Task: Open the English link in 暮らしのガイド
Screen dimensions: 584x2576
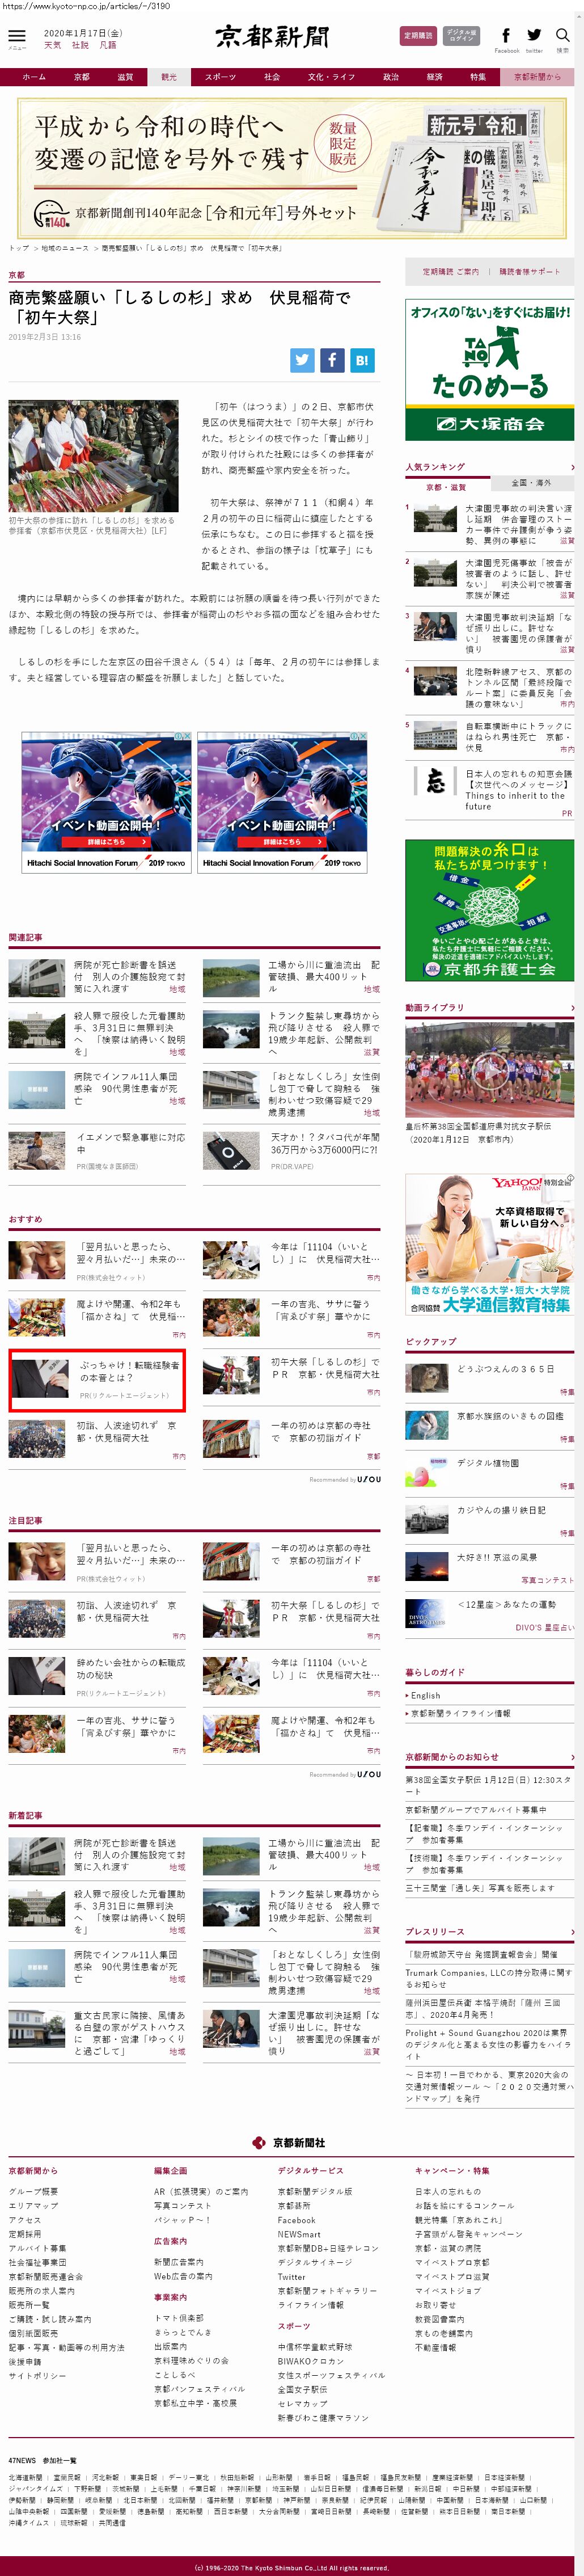Action: (x=425, y=1695)
